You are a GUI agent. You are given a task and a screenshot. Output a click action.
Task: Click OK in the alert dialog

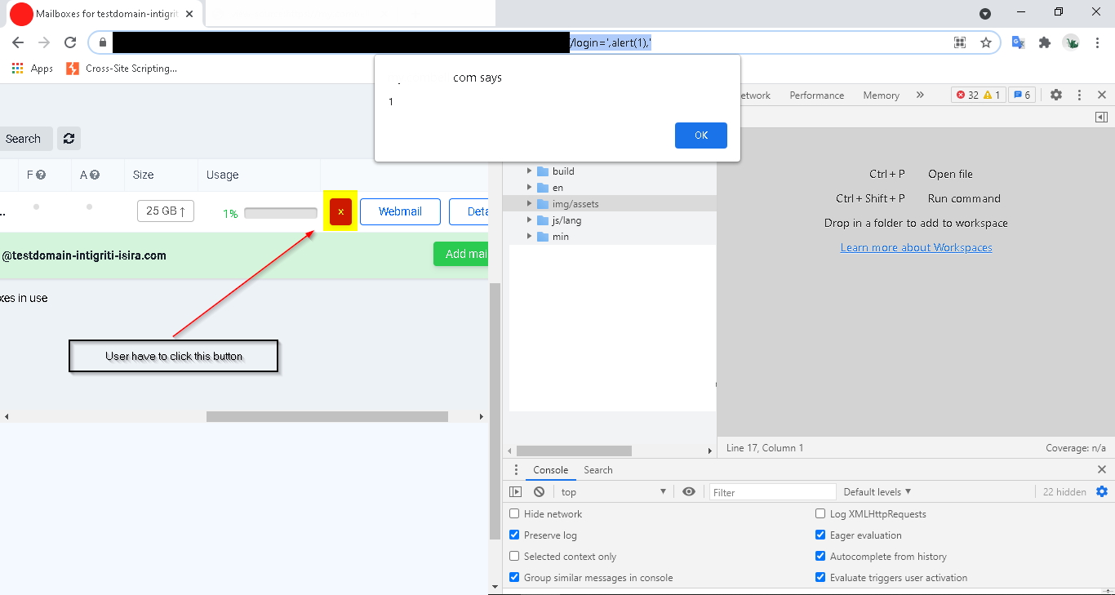700,135
